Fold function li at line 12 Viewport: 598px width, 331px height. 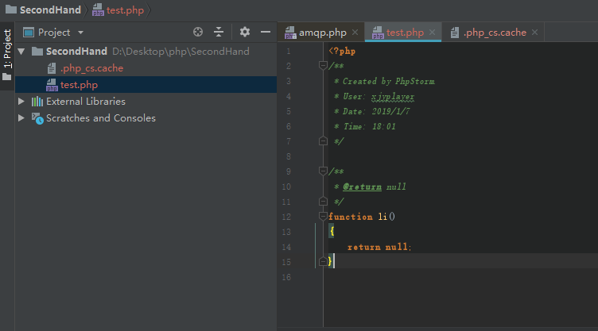pos(323,217)
